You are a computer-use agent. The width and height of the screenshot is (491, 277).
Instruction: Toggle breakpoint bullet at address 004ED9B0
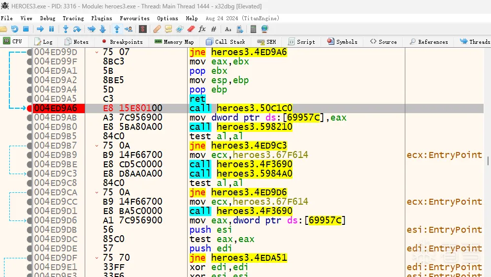30,127
